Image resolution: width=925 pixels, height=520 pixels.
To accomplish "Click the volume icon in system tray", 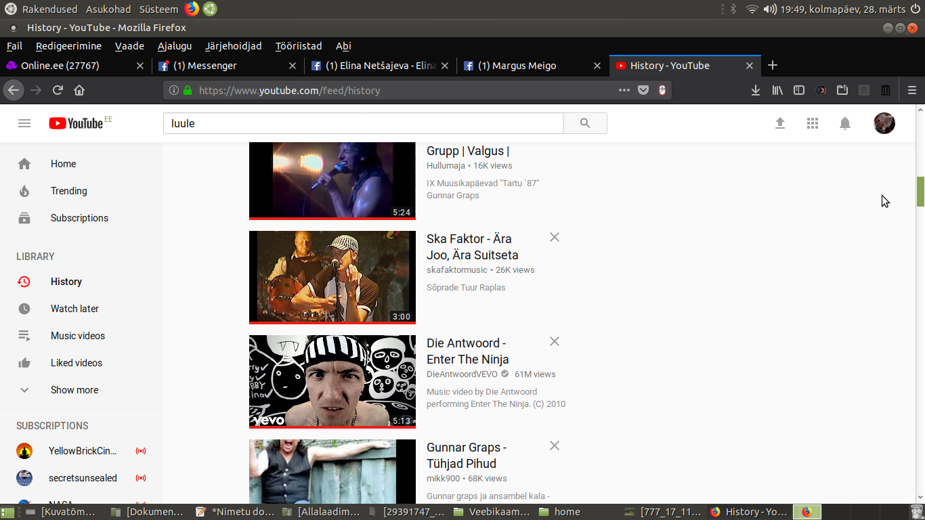I will tap(769, 9).
